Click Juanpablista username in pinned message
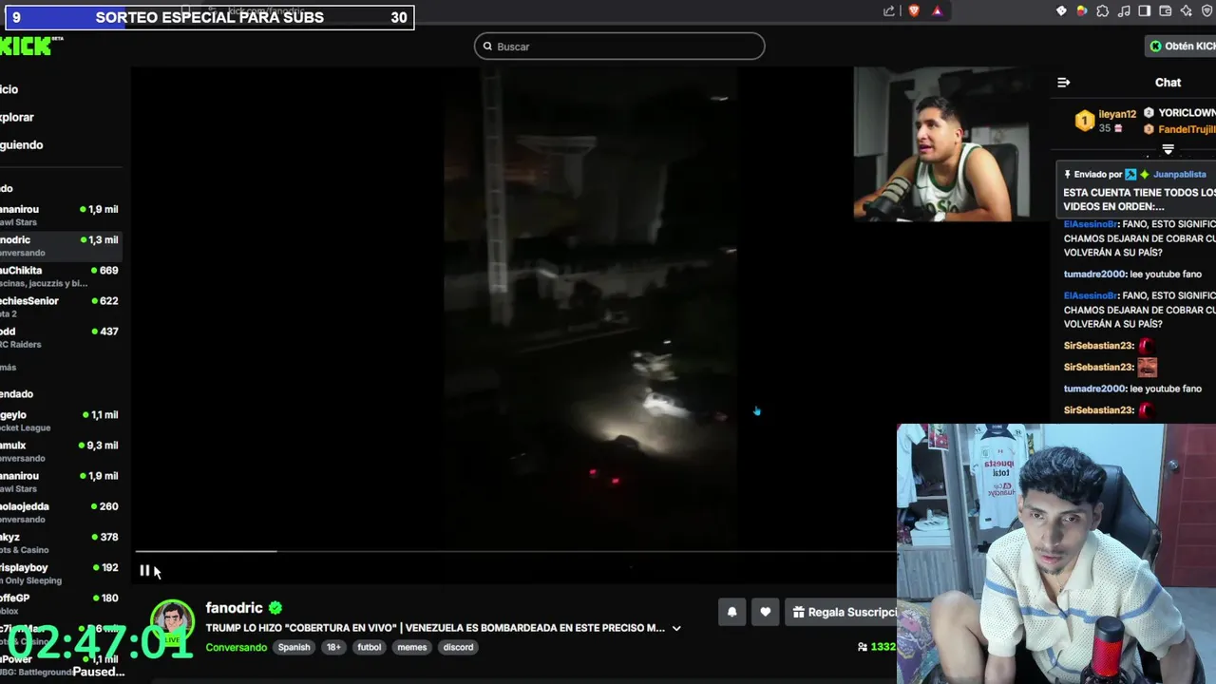The image size is (1216, 684). tap(1179, 175)
